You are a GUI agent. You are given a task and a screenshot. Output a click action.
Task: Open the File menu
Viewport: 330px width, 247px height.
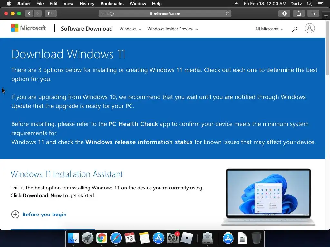click(x=40, y=4)
